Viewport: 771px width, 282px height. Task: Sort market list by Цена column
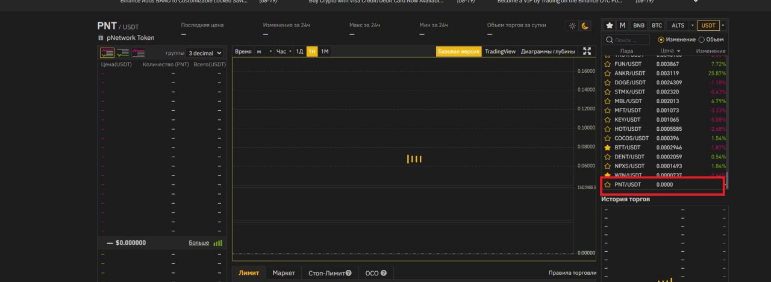click(x=670, y=51)
